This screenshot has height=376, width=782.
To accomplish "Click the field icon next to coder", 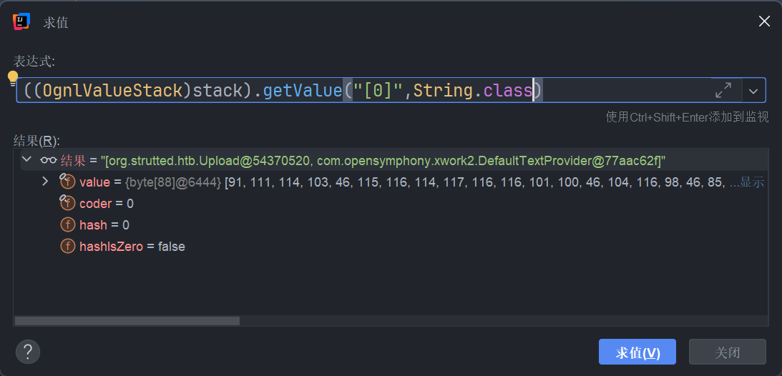I will pyautogui.click(x=67, y=203).
